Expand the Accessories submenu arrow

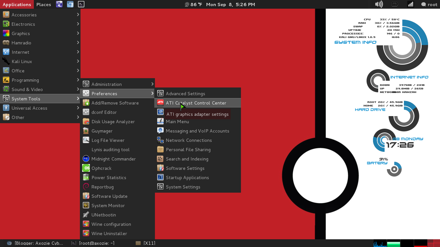(78, 14)
